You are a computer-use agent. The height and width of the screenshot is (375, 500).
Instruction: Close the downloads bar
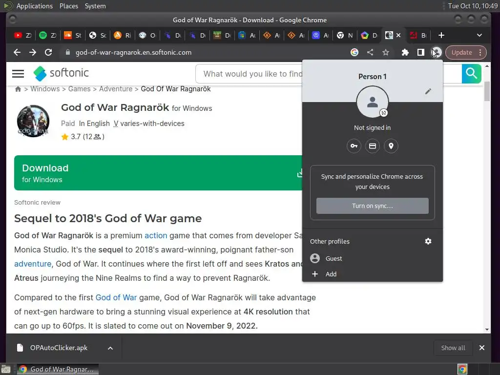pos(482,348)
